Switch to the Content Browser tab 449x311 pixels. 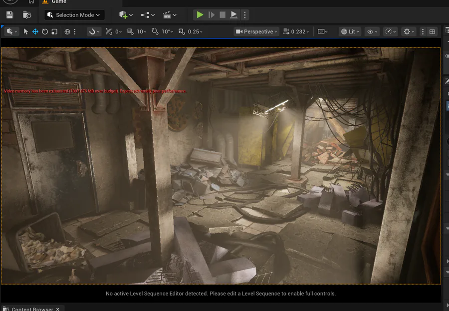tap(32, 309)
